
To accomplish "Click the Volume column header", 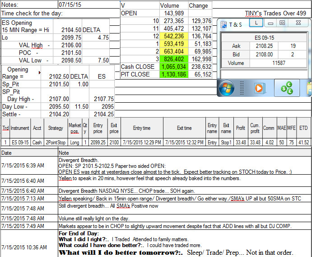I will pyautogui.click(x=174, y=5).
